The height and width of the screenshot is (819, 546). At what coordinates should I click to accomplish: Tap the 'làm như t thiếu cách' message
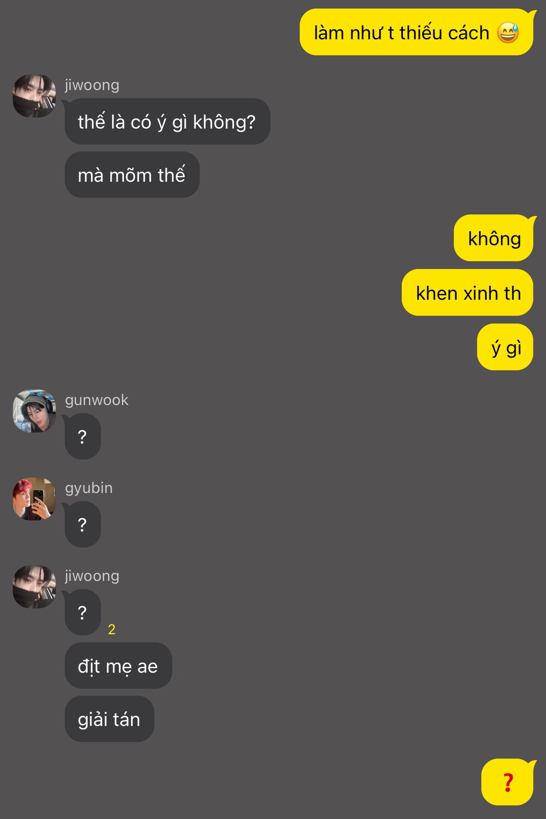(x=416, y=32)
